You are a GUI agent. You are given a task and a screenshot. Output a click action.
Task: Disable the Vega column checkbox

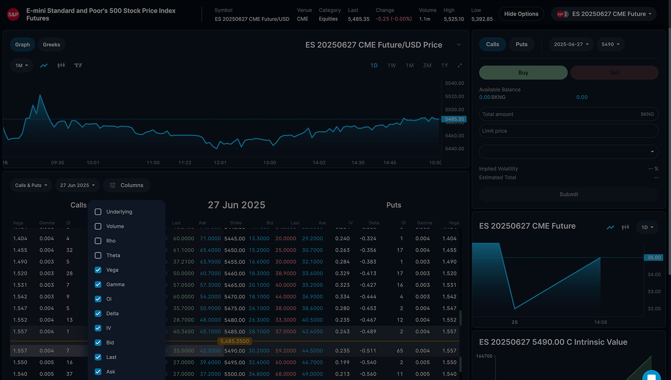(x=97, y=270)
